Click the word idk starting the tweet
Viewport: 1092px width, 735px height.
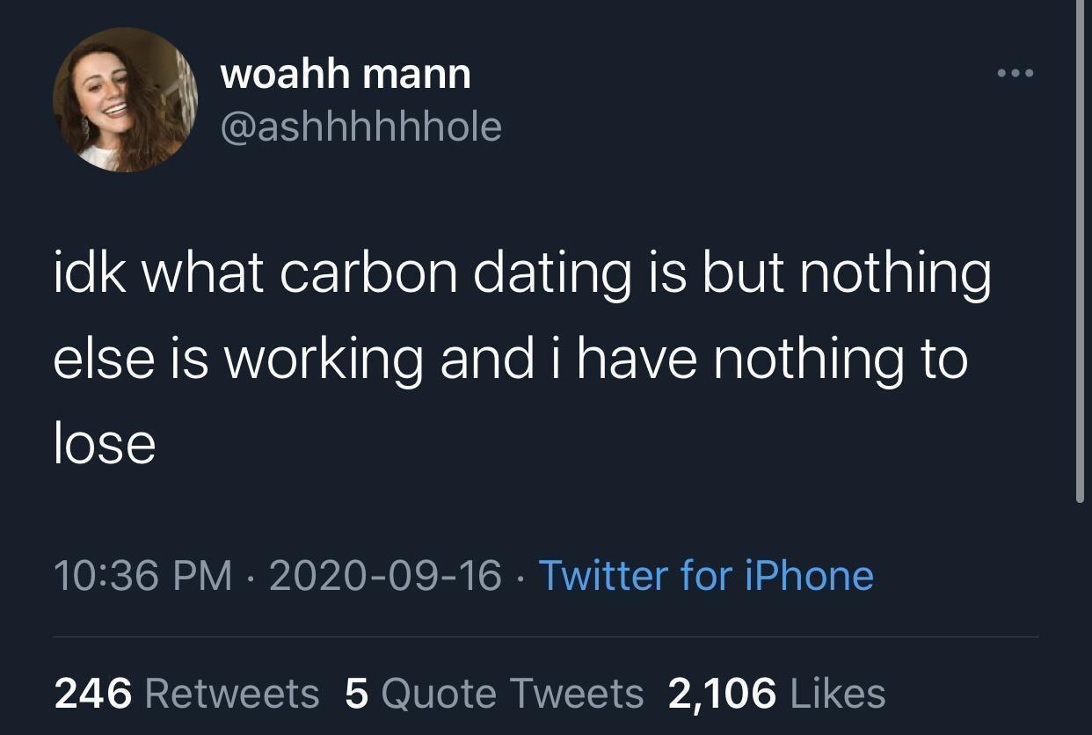[88, 273]
